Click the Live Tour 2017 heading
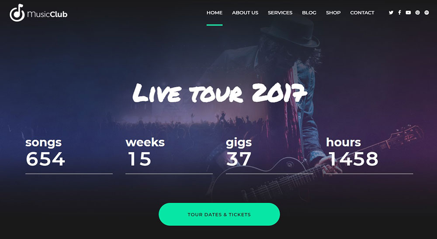This screenshot has width=437, height=239. pyautogui.click(x=219, y=93)
